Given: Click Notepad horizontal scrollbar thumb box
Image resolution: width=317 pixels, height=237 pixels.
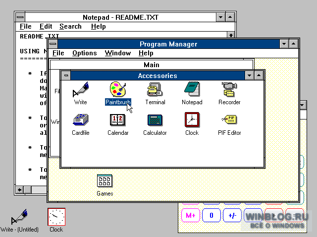Looking at the screenshot, I should pos(28,190).
